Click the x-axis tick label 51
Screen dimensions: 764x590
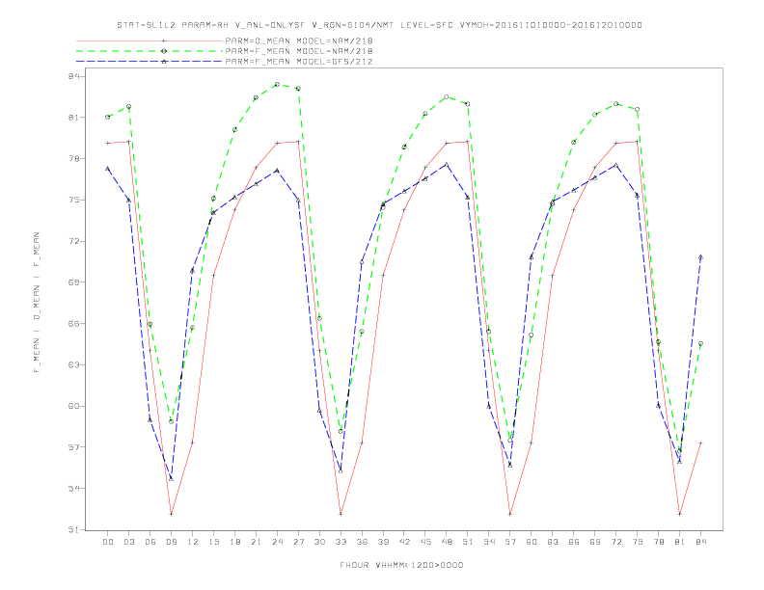(x=468, y=542)
